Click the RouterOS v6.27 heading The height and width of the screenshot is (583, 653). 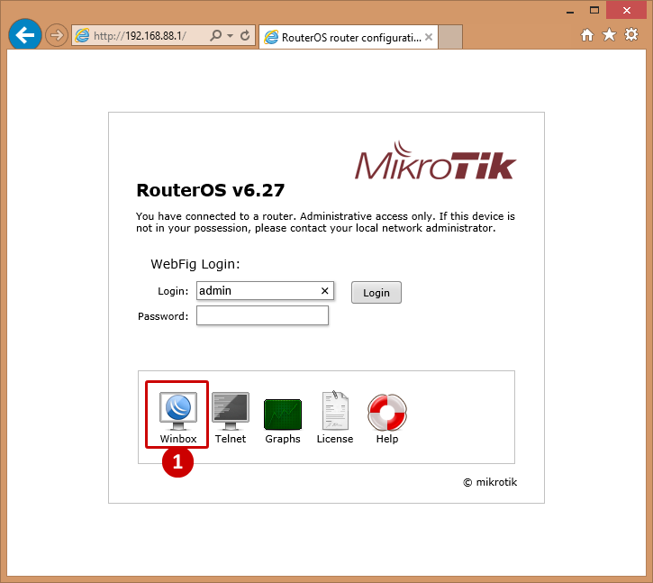coord(210,190)
